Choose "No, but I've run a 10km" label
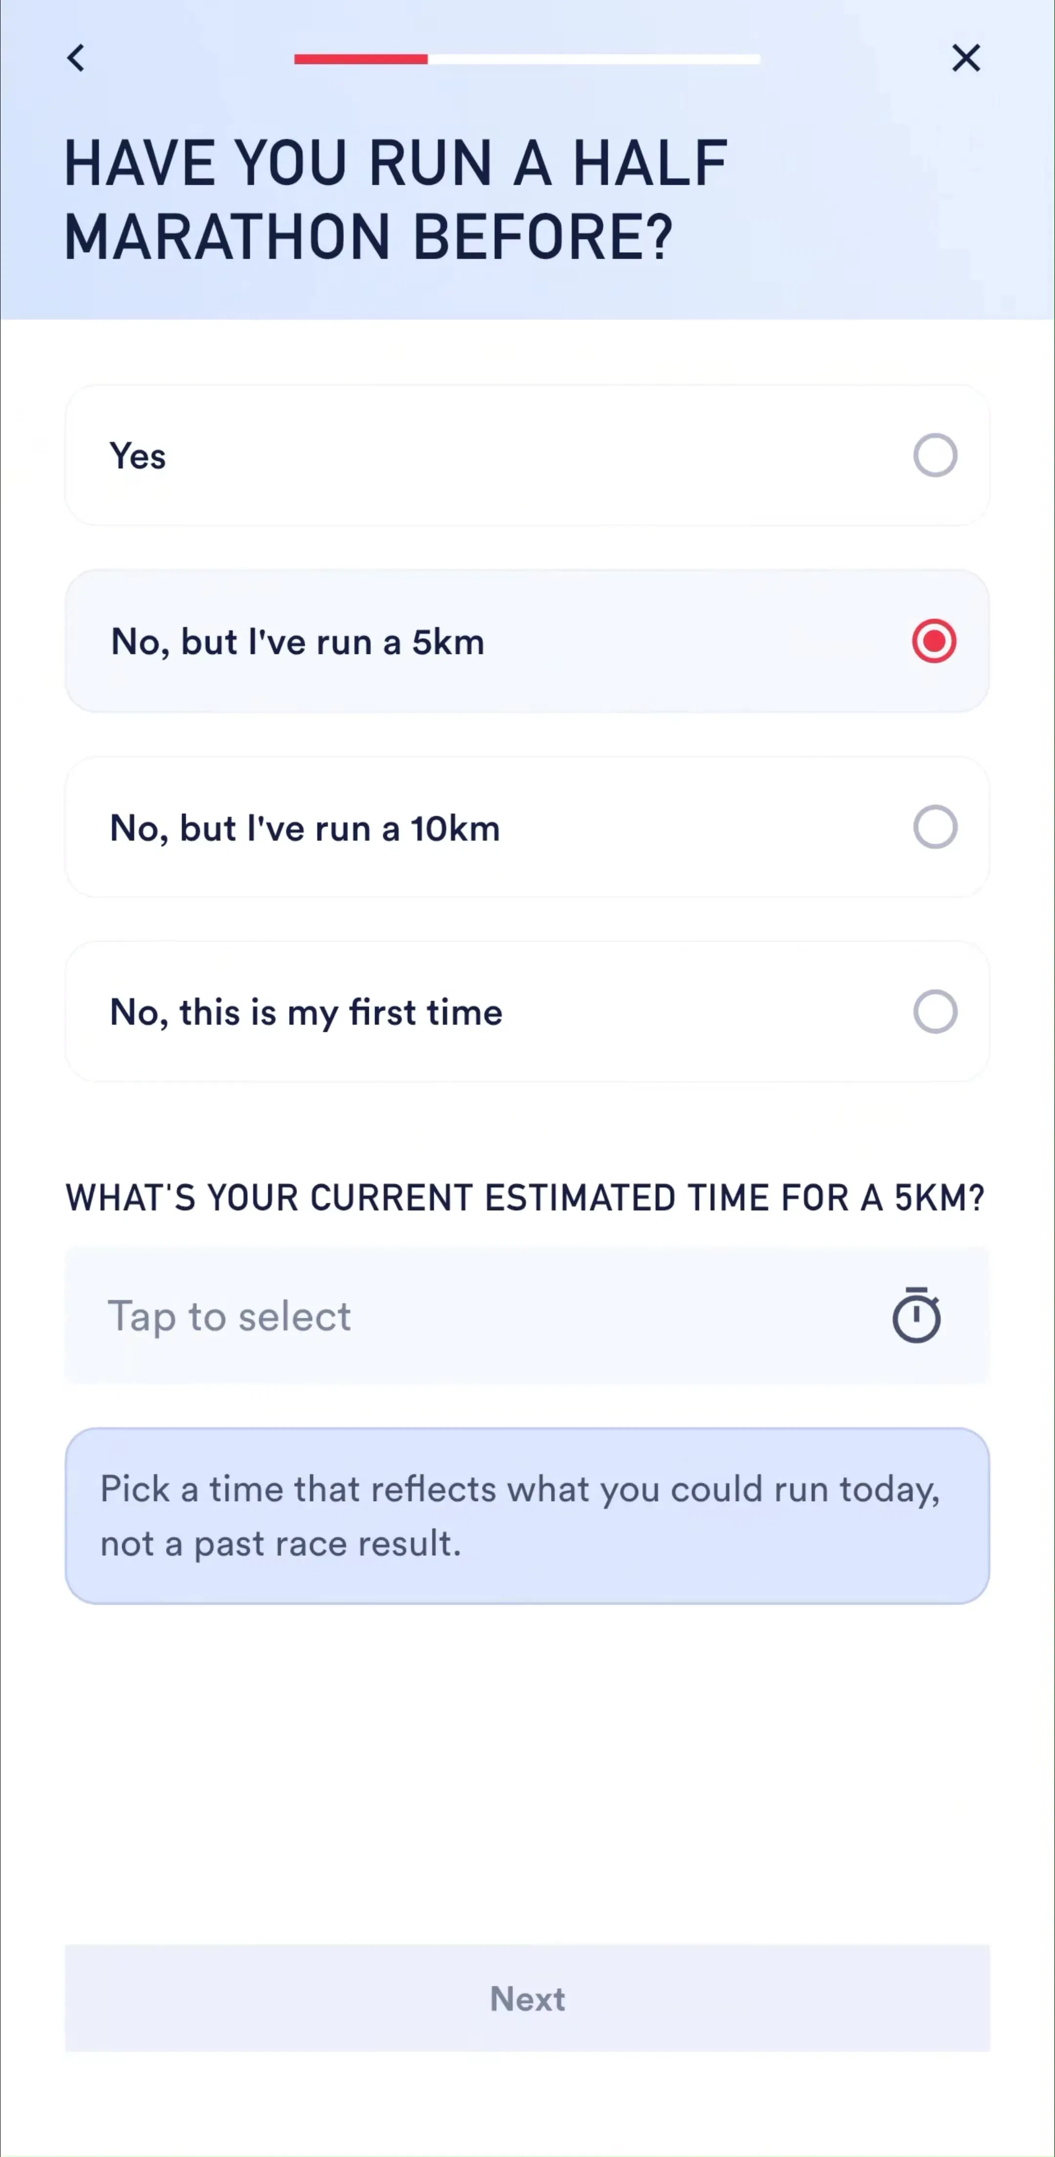Screen dimensions: 1055x2157 tap(305, 828)
